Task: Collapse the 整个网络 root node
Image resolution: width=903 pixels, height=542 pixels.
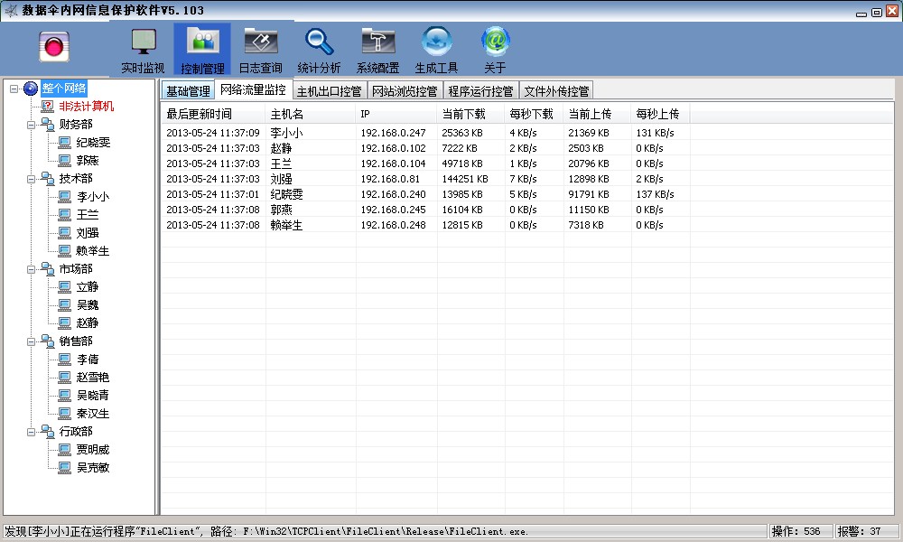Action: (x=14, y=89)
